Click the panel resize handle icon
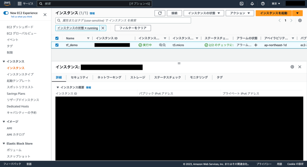The height and width of the screenshot is (167, 307). (179, 63)
